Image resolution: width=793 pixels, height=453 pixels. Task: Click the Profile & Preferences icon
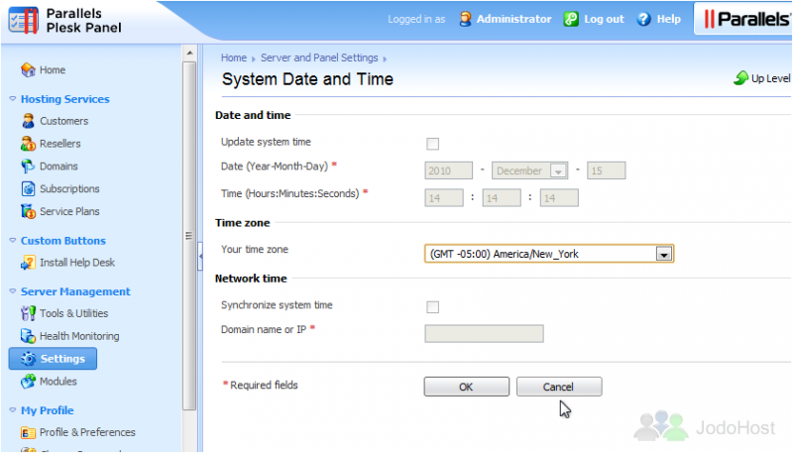coord(28,433)
